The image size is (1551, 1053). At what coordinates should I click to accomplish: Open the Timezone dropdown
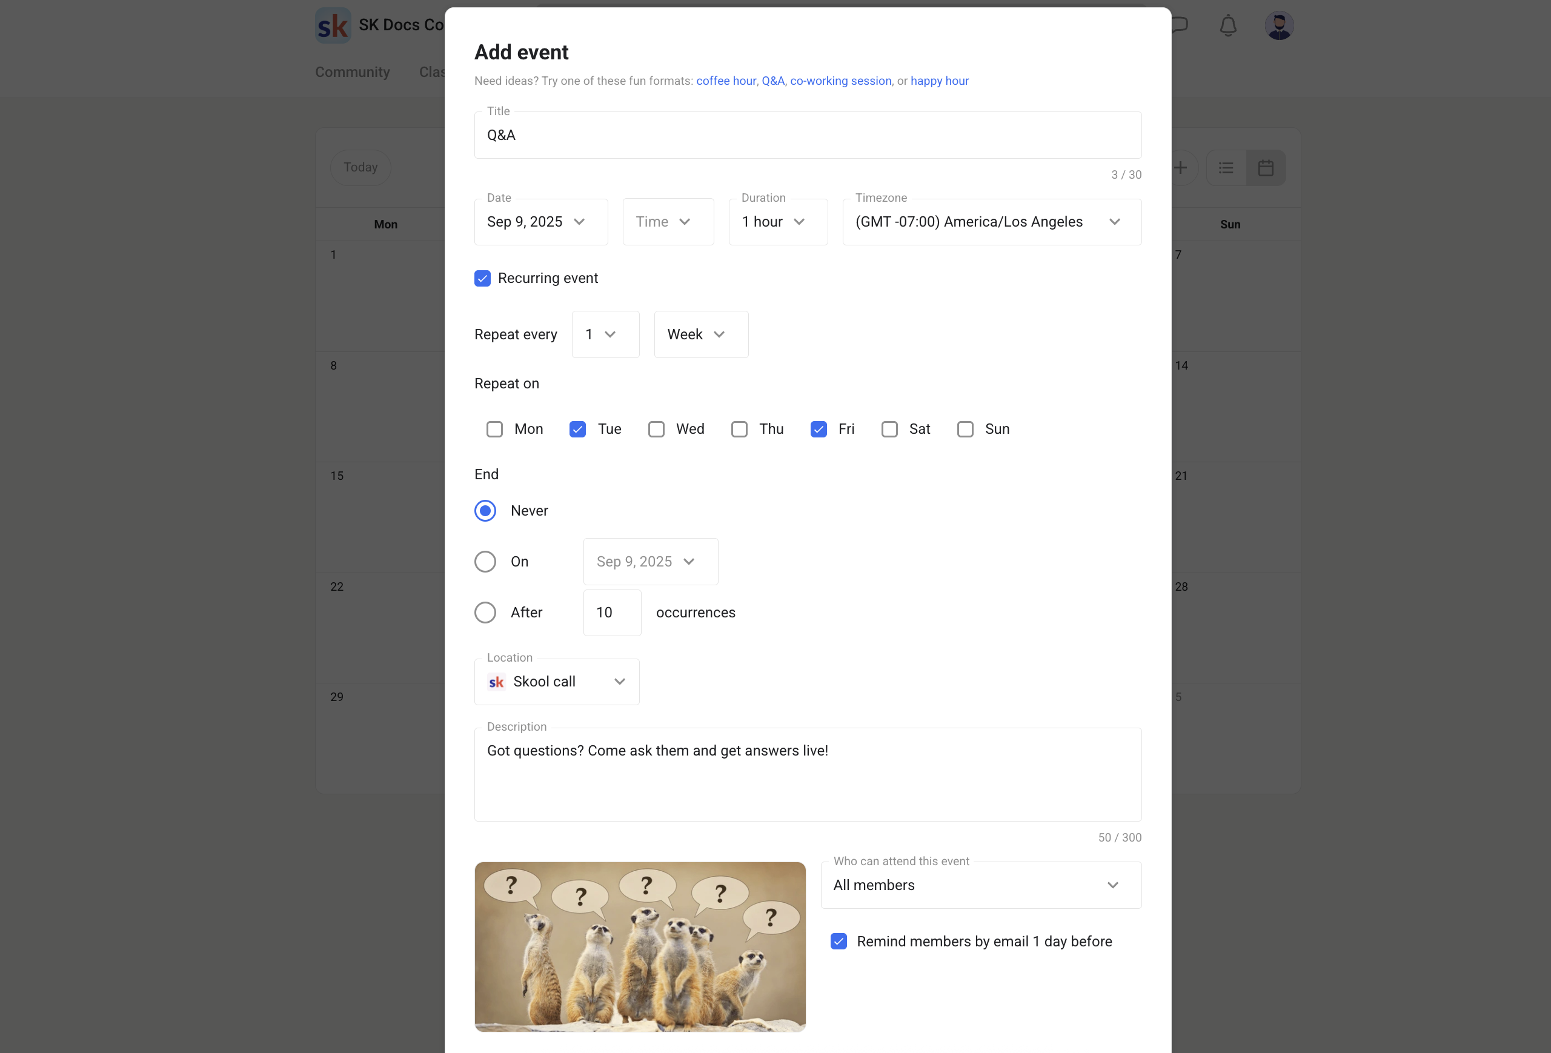(992, 222)
